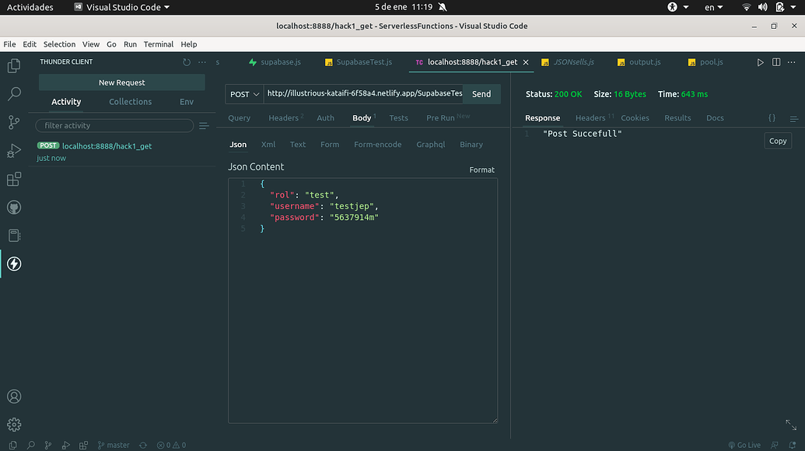
Task: Select the Headers request tab
Action: [x=284, y=118]
